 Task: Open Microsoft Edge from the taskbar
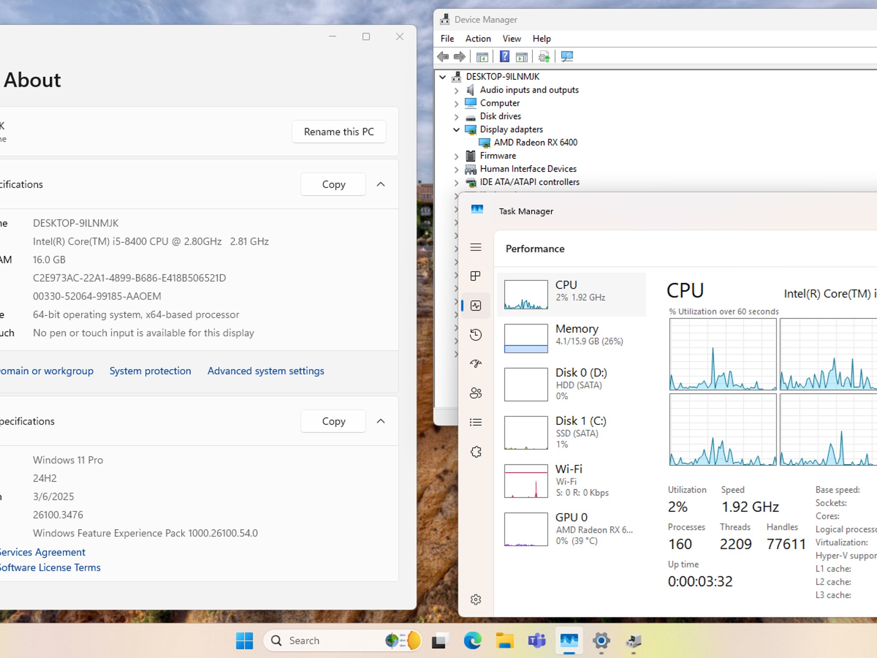click(x=473, y=641)
